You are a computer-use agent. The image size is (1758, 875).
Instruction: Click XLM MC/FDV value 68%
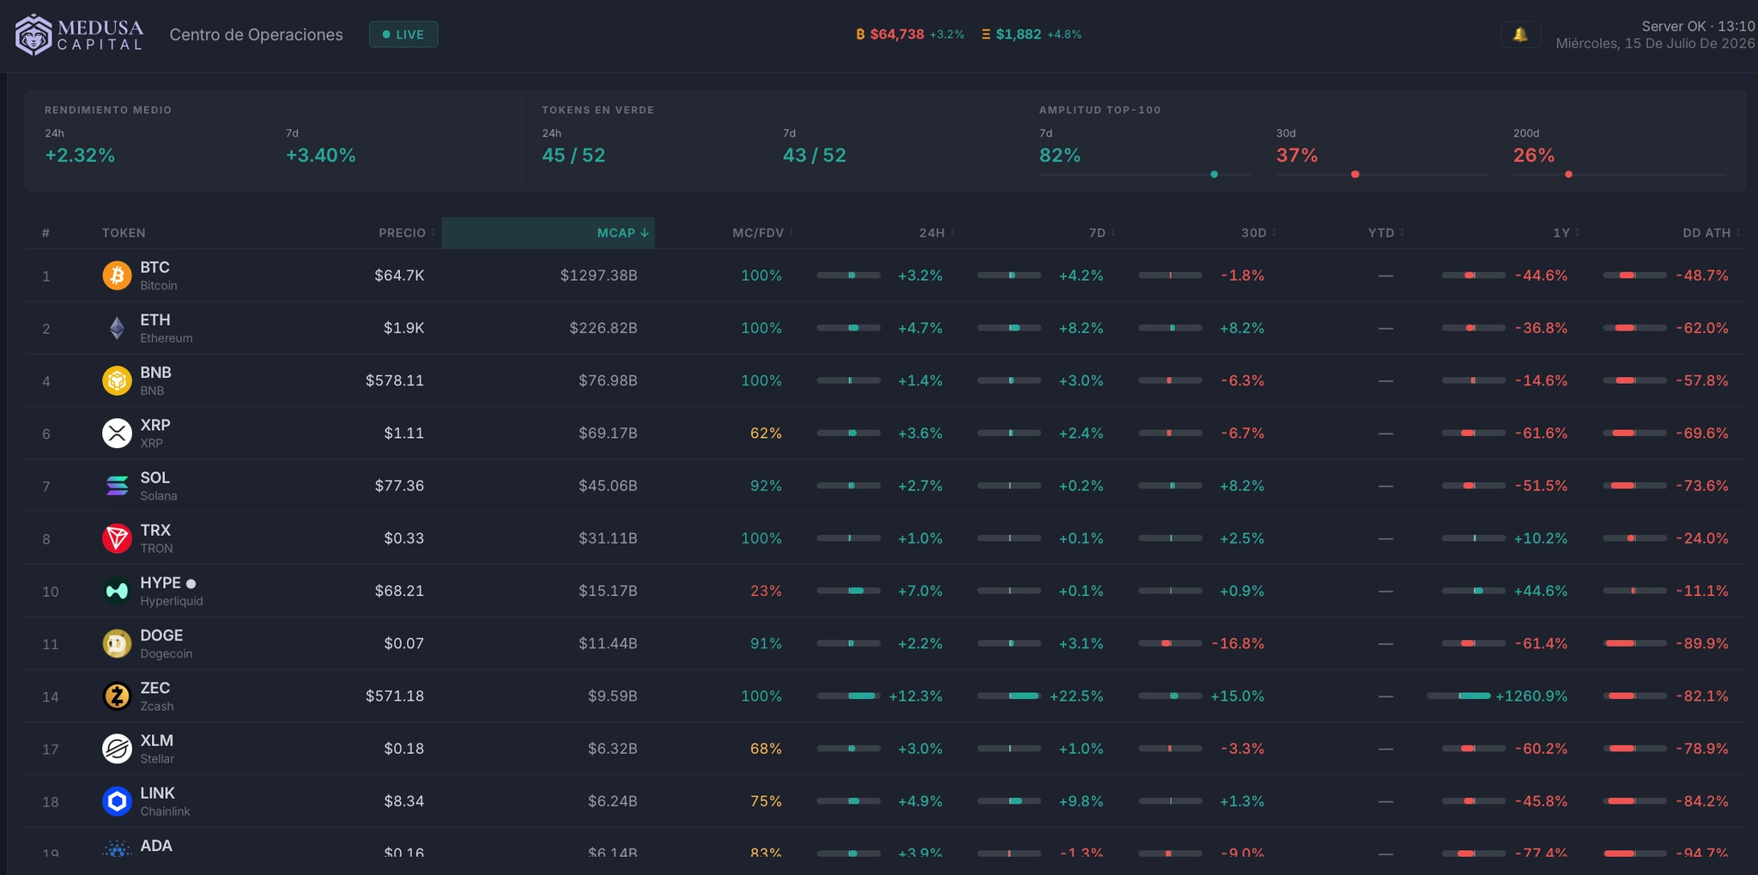click(x=766, y=749)
